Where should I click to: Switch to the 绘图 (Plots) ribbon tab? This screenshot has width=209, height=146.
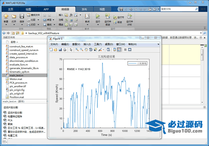28,9
